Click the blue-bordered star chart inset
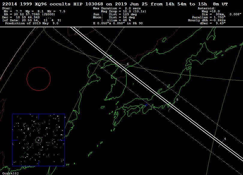The image size is (243, 175). [x=38, y=140]
